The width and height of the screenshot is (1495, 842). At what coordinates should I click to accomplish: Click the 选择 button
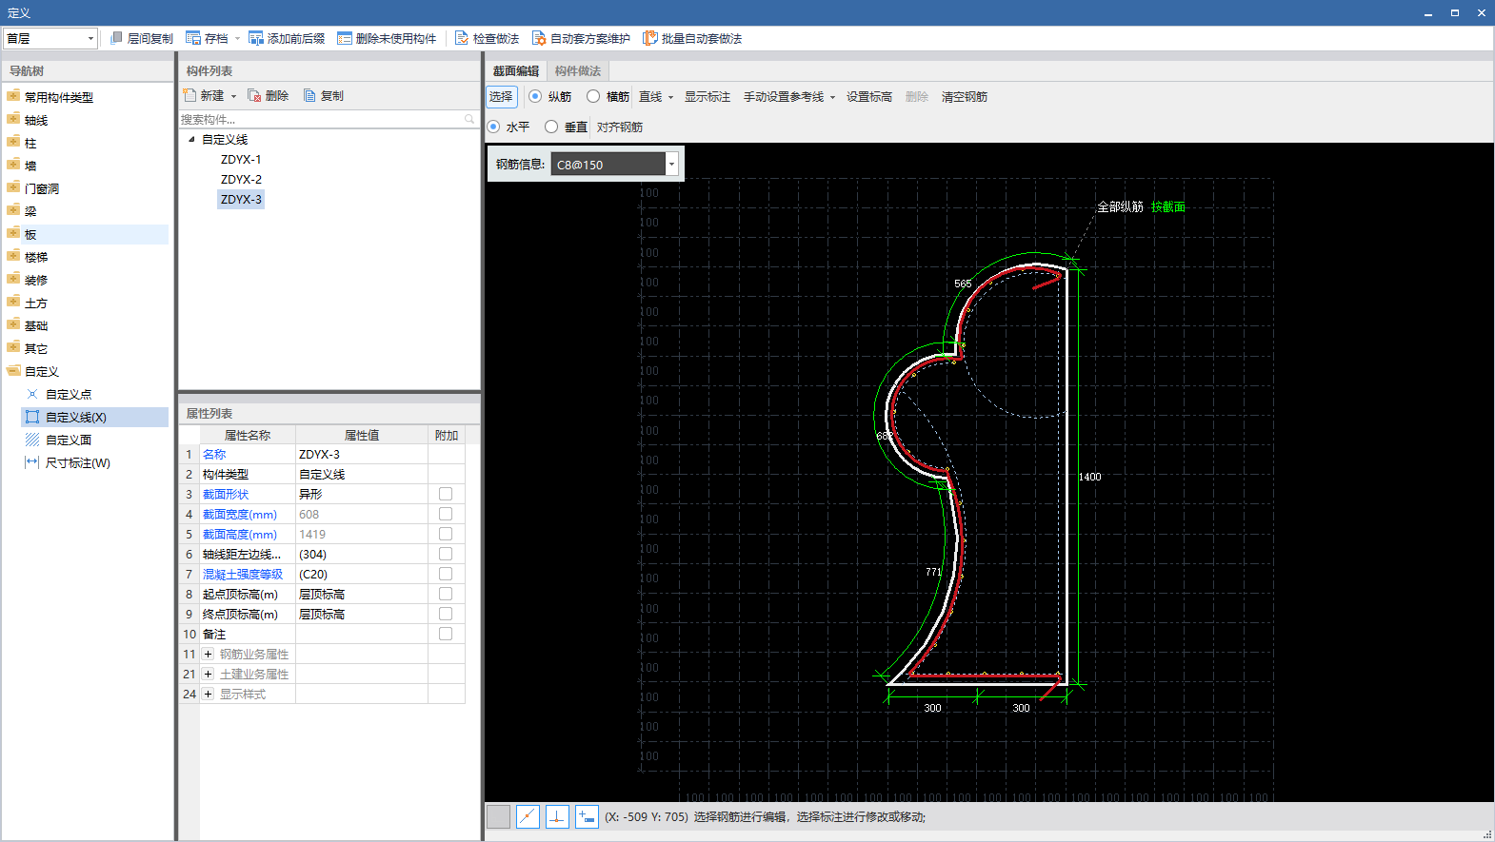tap(501, 96)
